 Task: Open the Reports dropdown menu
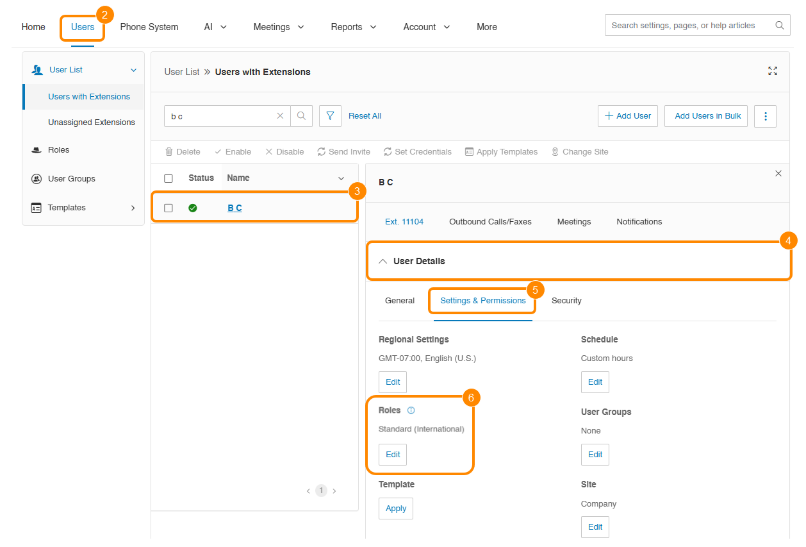click(354, 27)
